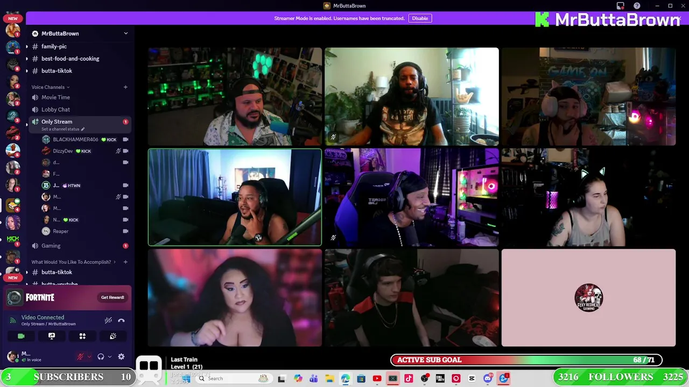Open the soundboard button
689x387 pixels.
click(x=113, y=336)
